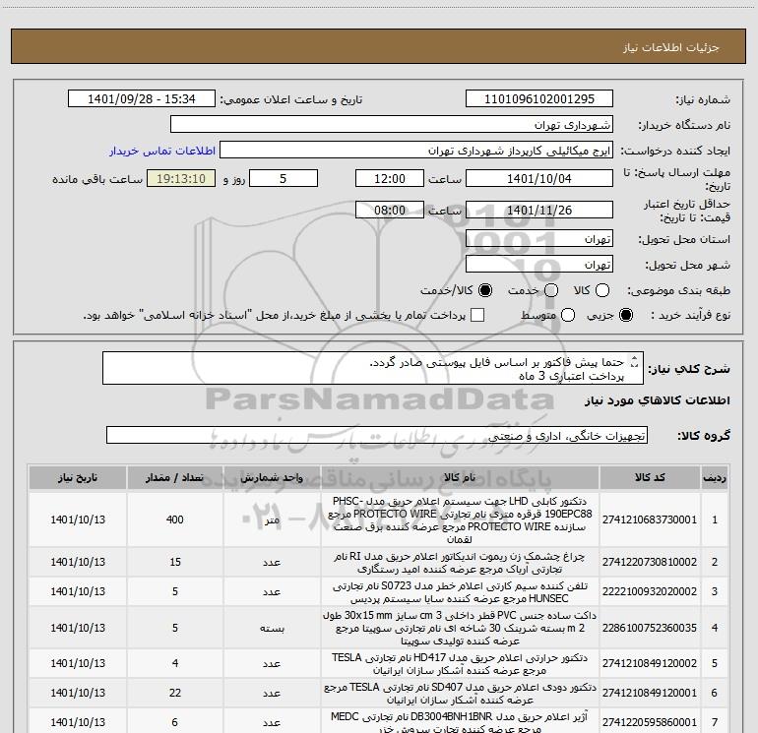Click the remote indicator RI آریاک item name
Viewport: 758px width, 733px height.
(x=460, y=563)
